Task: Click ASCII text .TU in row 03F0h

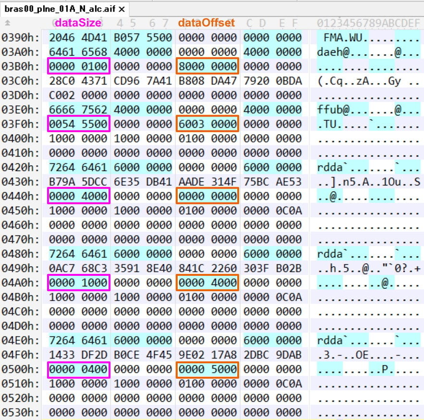Action: pos(327,124)
